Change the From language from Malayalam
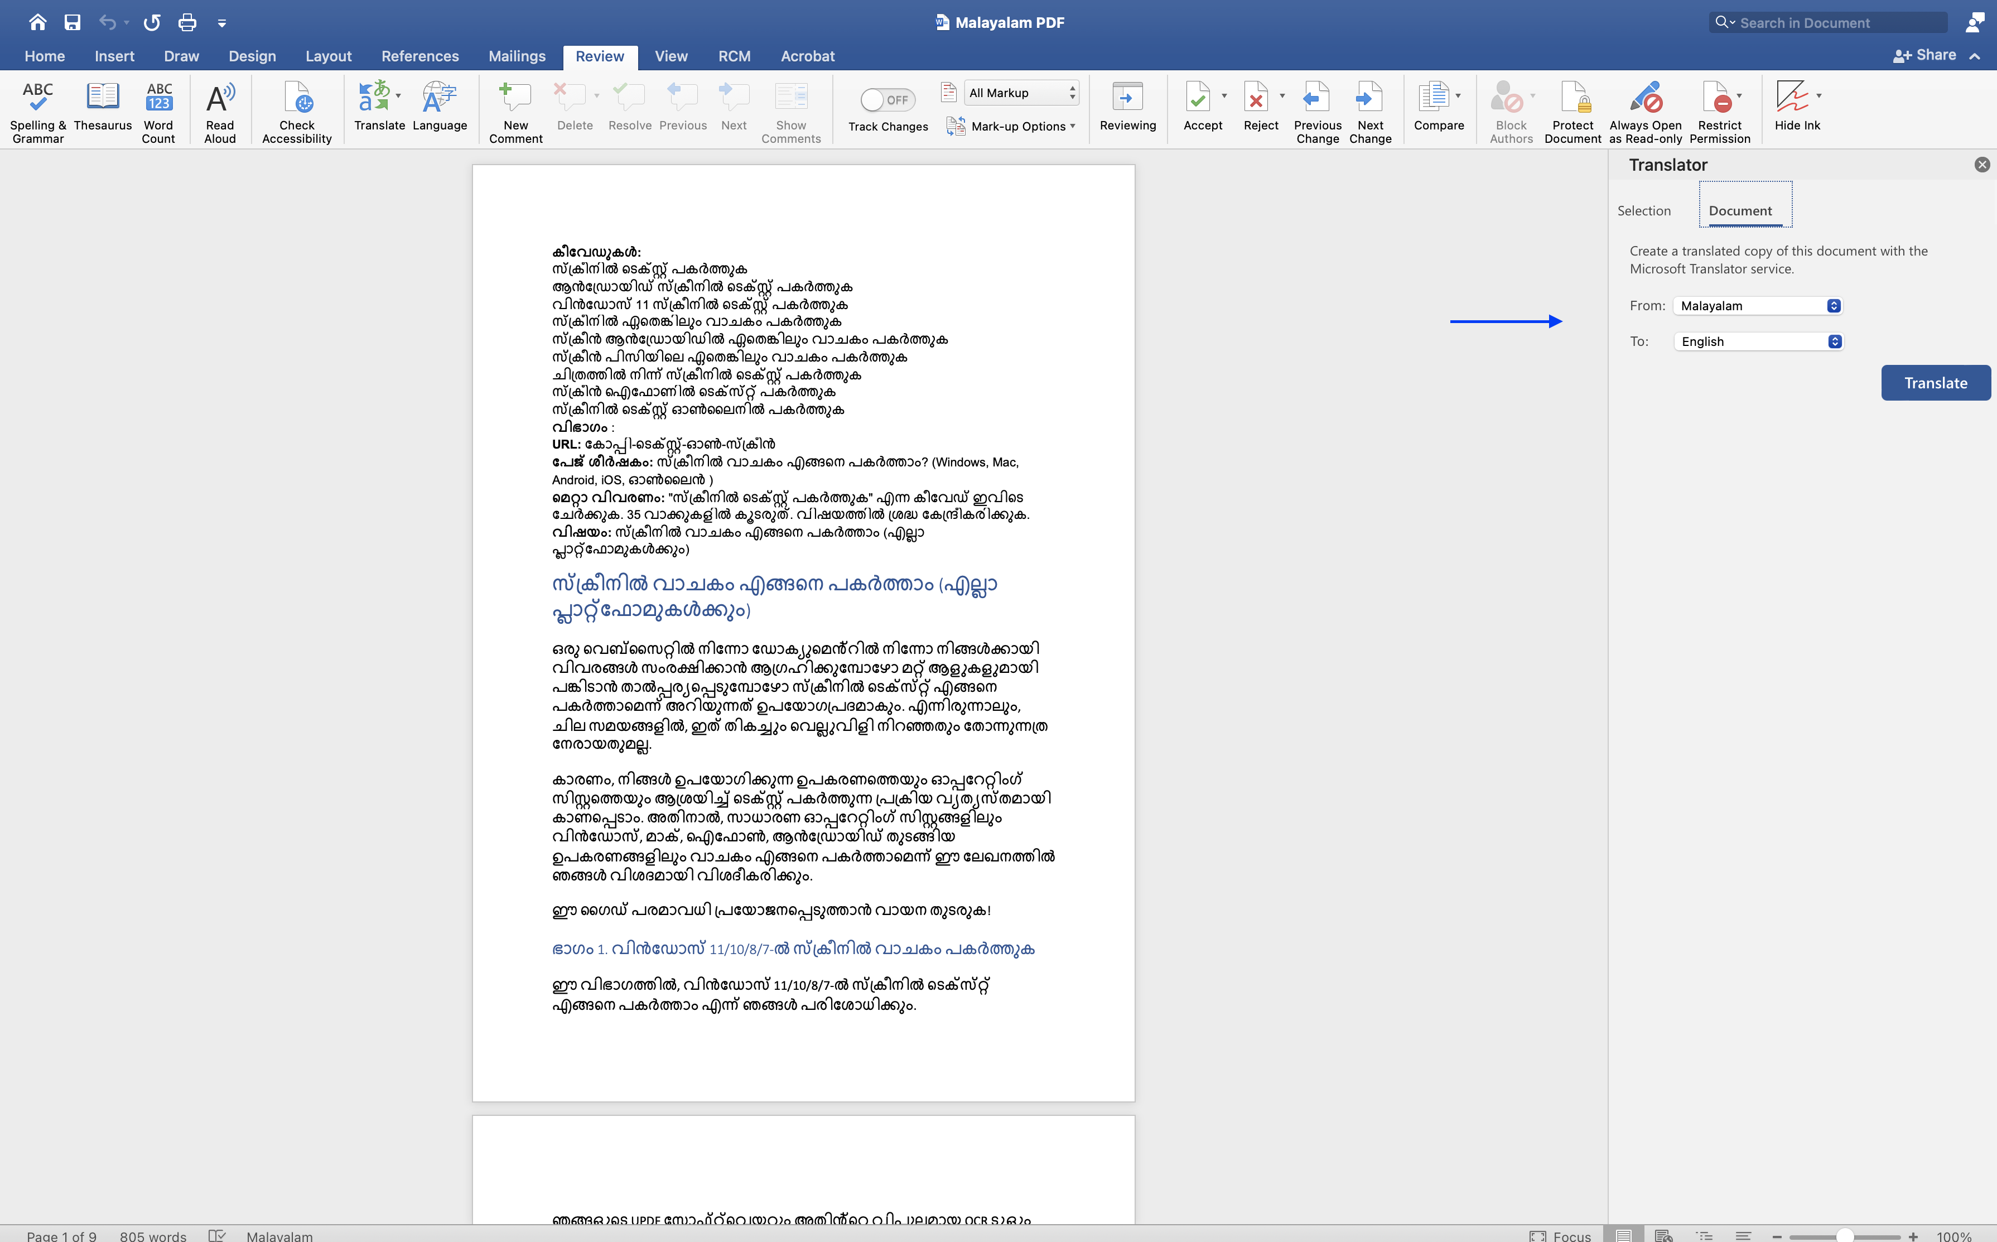Screen dimensions: 1997x1242 click(1757, 305)
